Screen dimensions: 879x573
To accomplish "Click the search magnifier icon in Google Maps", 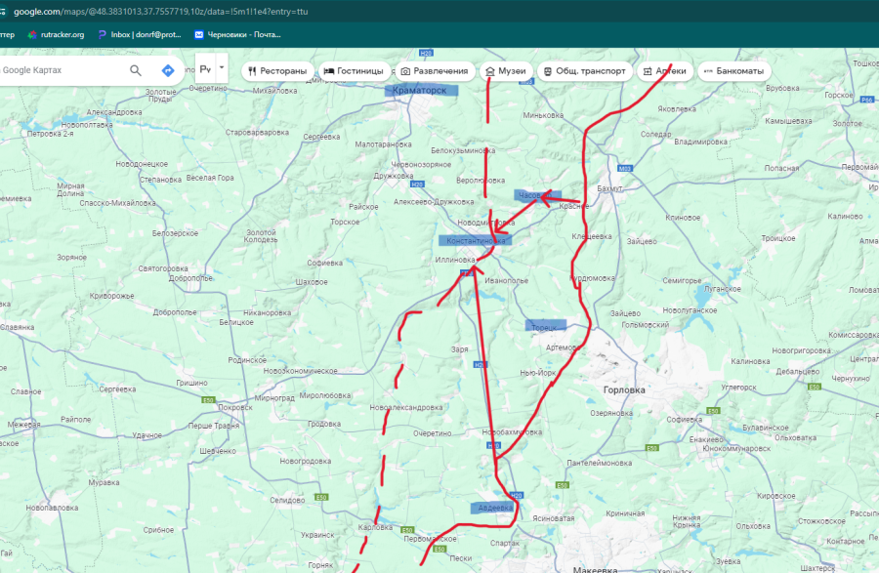I will coord(136,70).
